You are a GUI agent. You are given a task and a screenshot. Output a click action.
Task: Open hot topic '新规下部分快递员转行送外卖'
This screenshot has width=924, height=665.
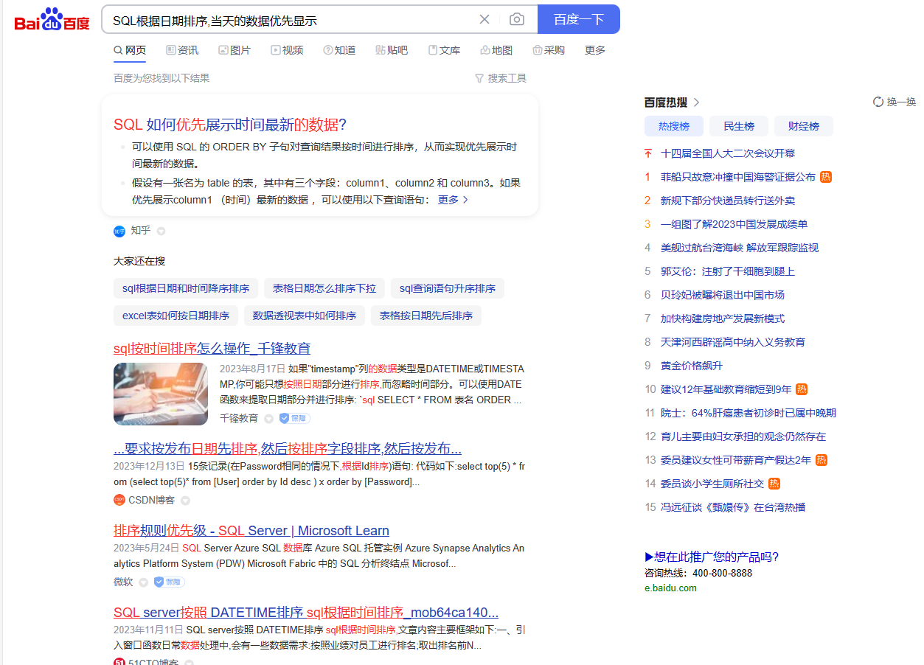point(728,201)
